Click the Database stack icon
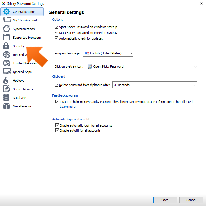The height and width of the screenshot is (206, 206). (6, 97)
